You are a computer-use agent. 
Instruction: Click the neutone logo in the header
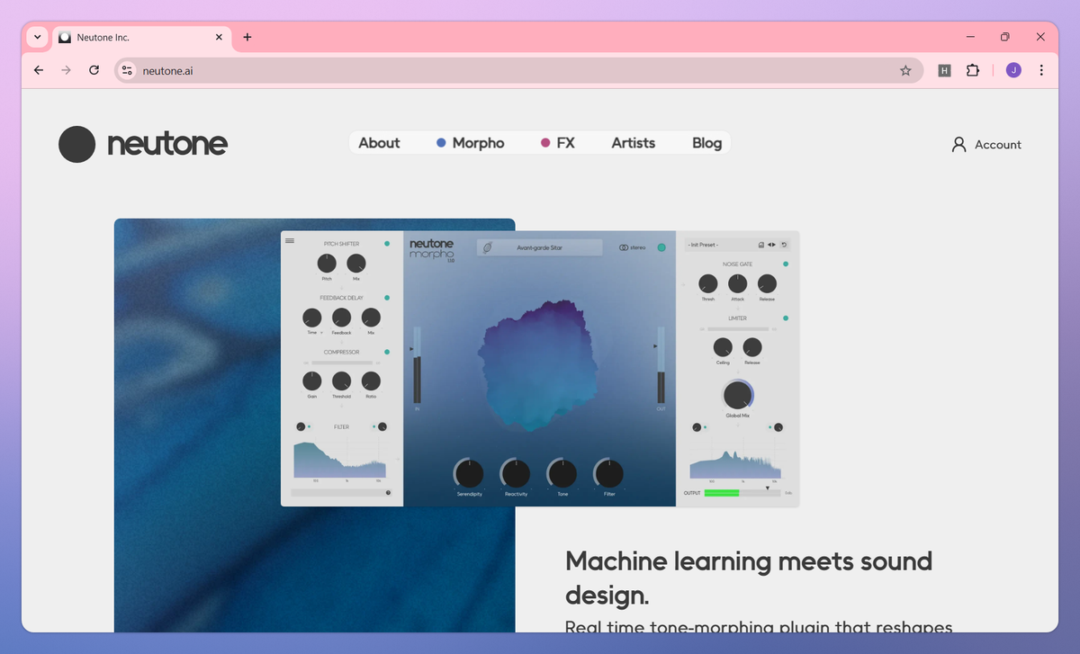(x=143, y=144)
